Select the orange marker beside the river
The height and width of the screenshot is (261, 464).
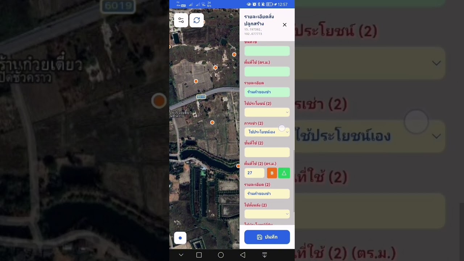click(x=238, y=166)
